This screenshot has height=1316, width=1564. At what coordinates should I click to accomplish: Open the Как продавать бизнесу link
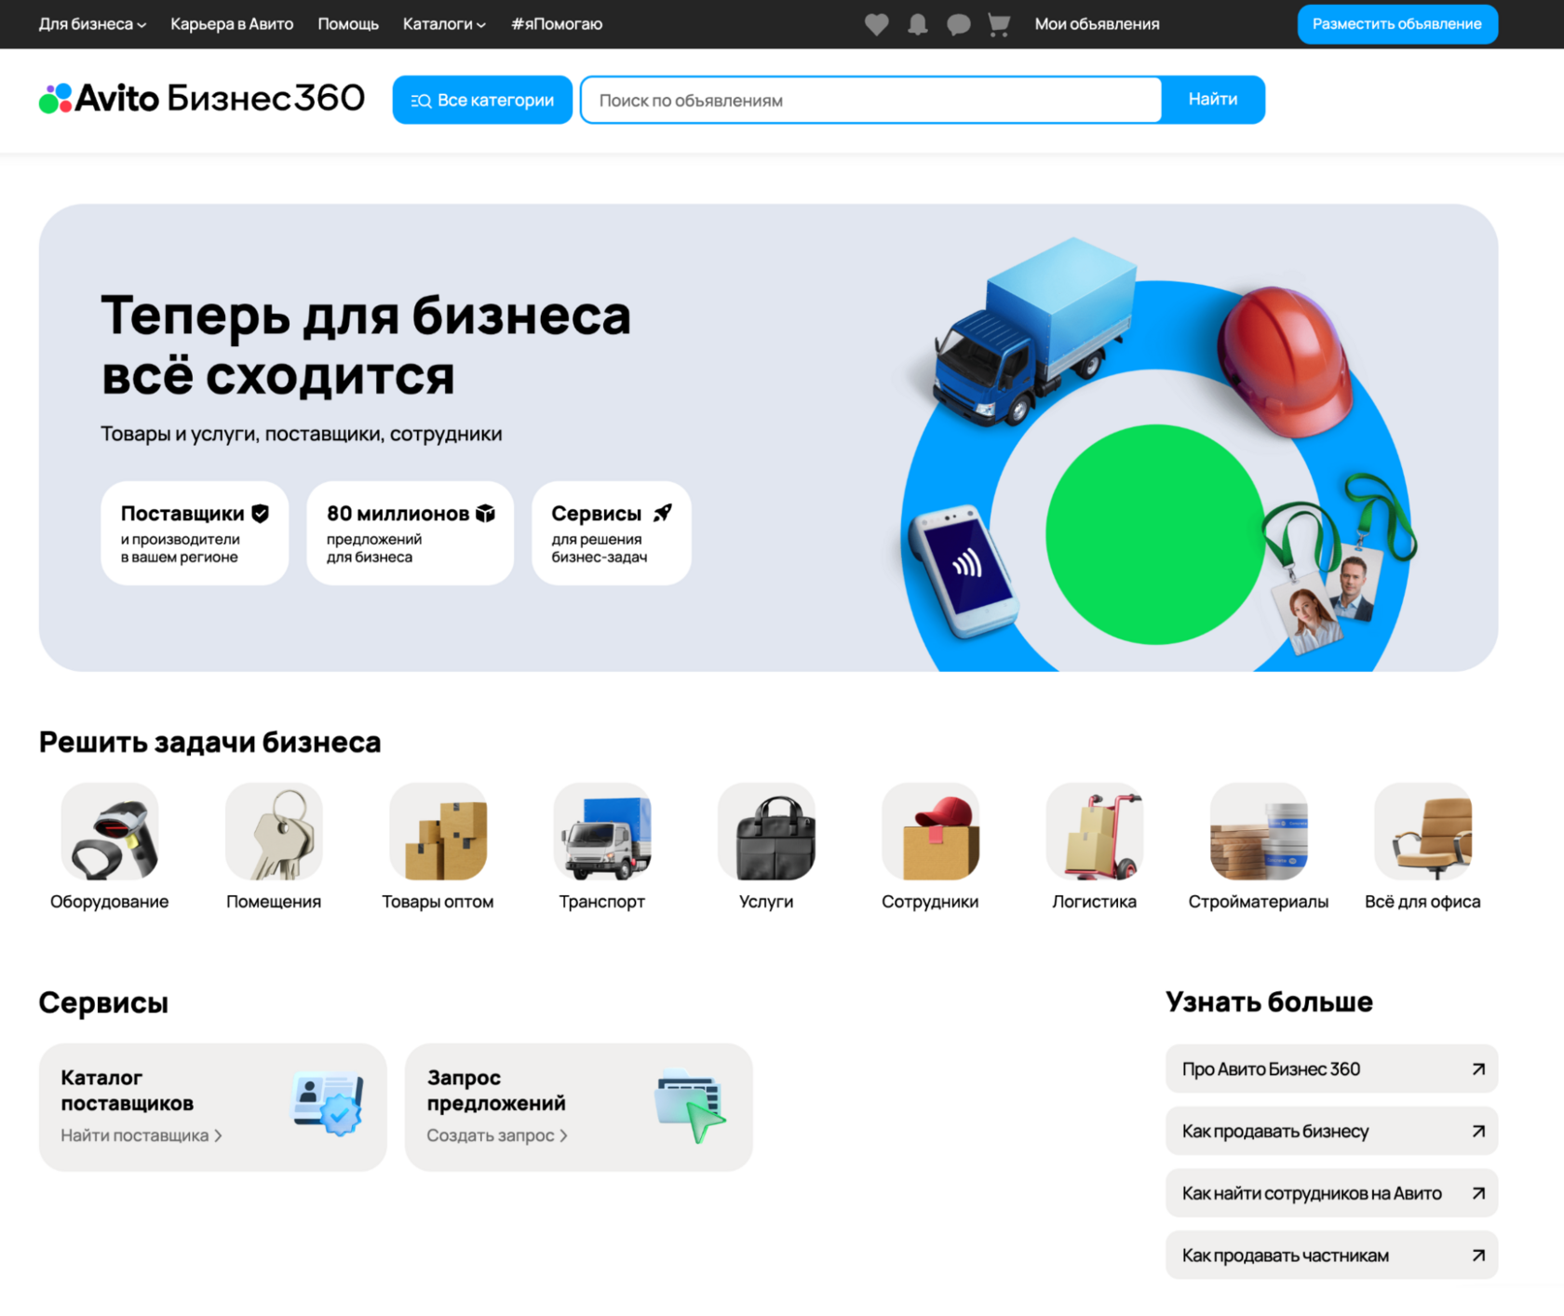[1331, 1131]
